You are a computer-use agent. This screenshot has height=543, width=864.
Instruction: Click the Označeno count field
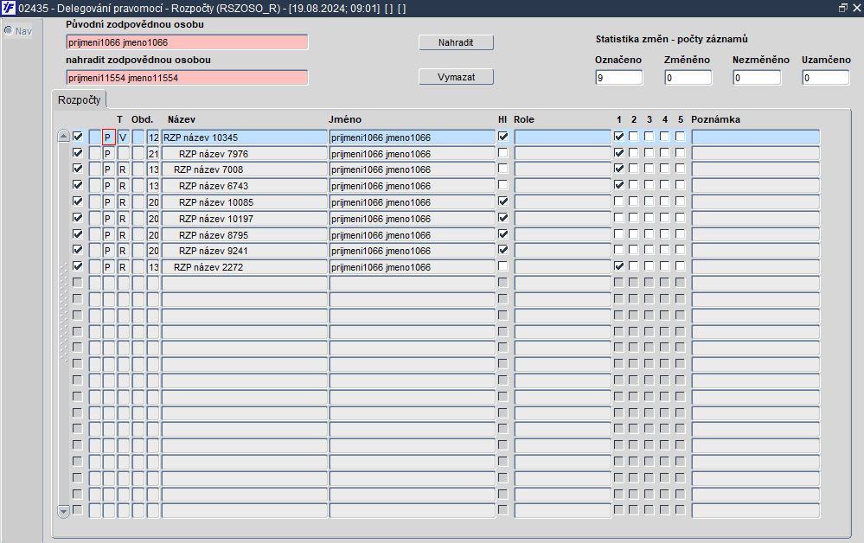618,78
